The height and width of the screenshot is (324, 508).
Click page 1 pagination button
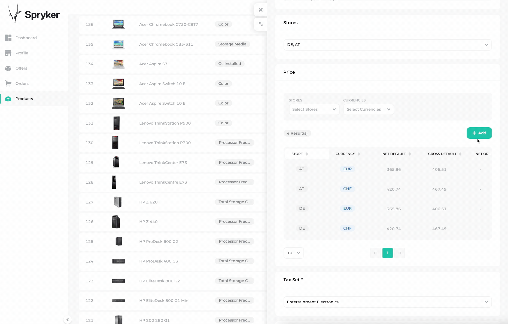pyautogui.click(x=388, y=253)
